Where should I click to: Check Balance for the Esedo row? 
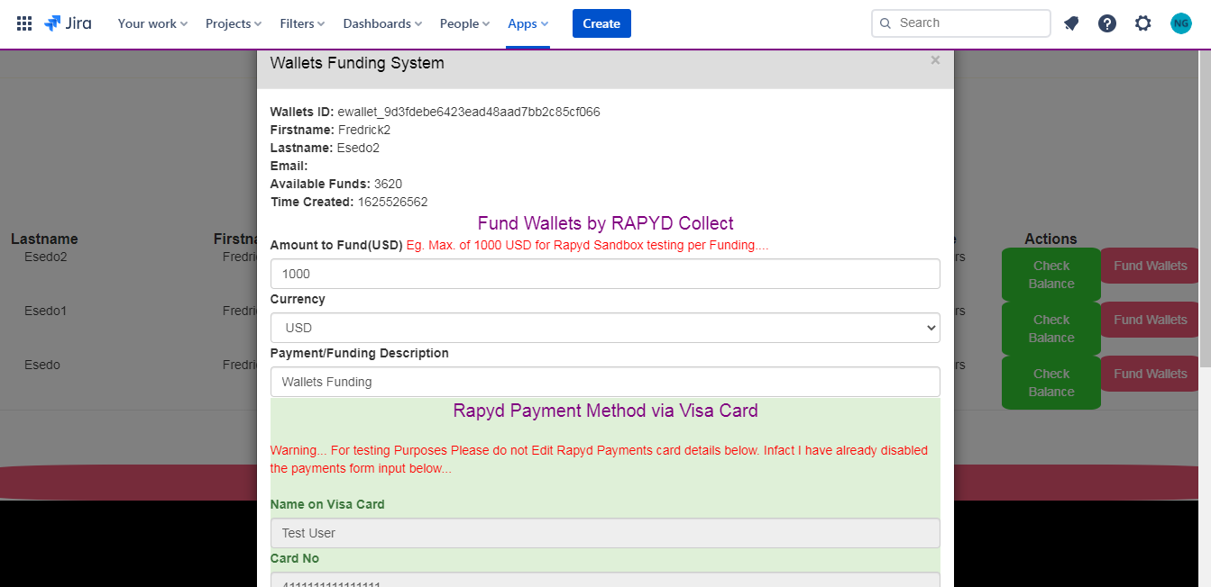[1051, 383]
